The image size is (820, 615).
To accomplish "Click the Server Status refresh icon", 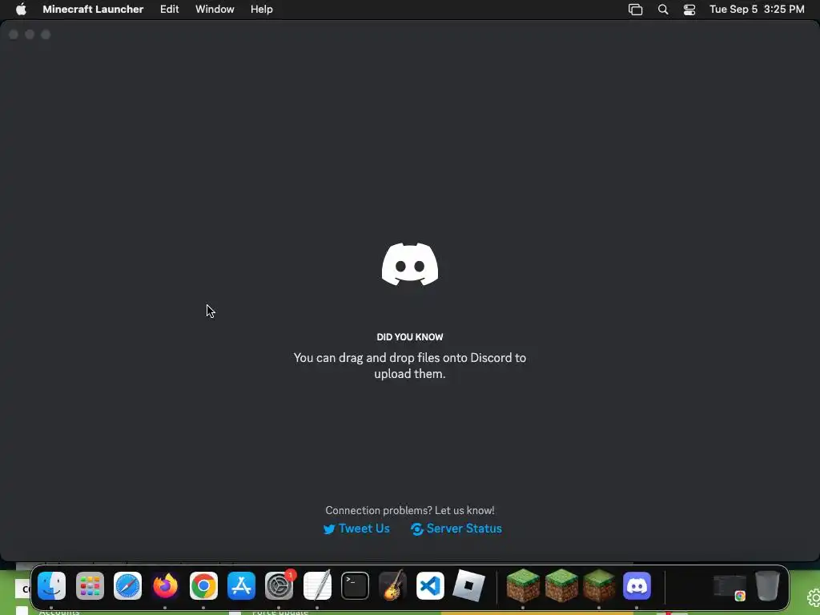I will click(416, 529).
